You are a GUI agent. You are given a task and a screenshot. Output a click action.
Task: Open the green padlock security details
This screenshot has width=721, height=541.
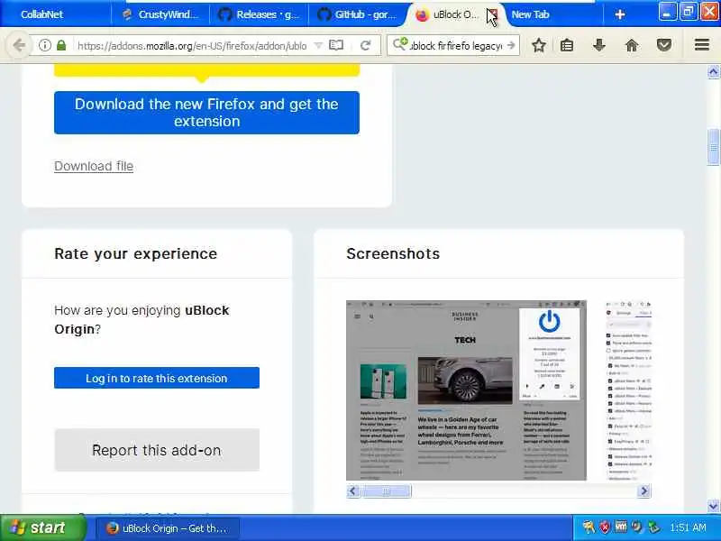point(61,45)
